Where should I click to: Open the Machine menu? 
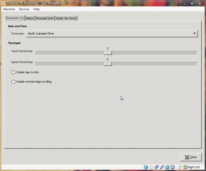tap(9, 9)
